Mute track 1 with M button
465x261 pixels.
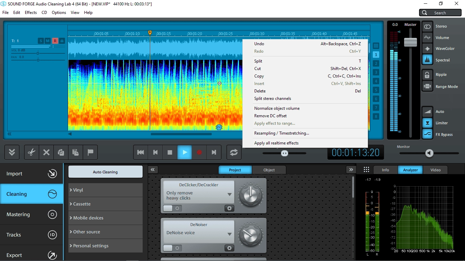pyautogui.click(x=48, y=41)
